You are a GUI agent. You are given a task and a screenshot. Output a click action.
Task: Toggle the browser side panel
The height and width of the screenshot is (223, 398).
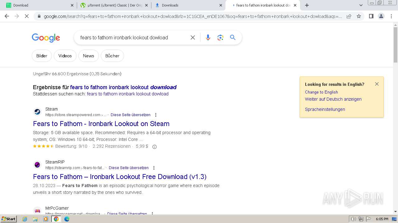(371, 16)
